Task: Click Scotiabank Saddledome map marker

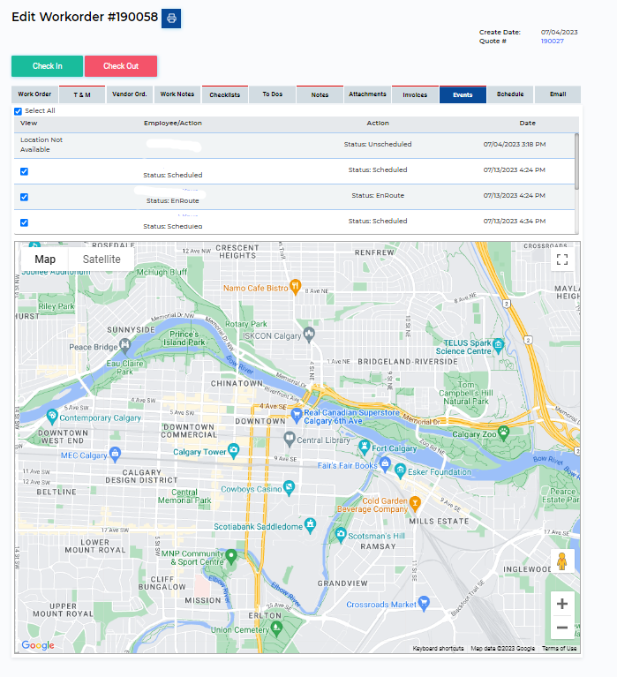Action: pos(310,525)
